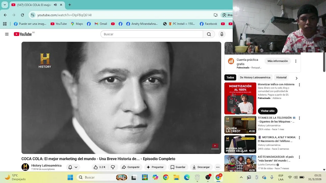The width and height of the screenshot is (326, 183).
Task: Select the Todos filter chip
Action: pos(230,78)
